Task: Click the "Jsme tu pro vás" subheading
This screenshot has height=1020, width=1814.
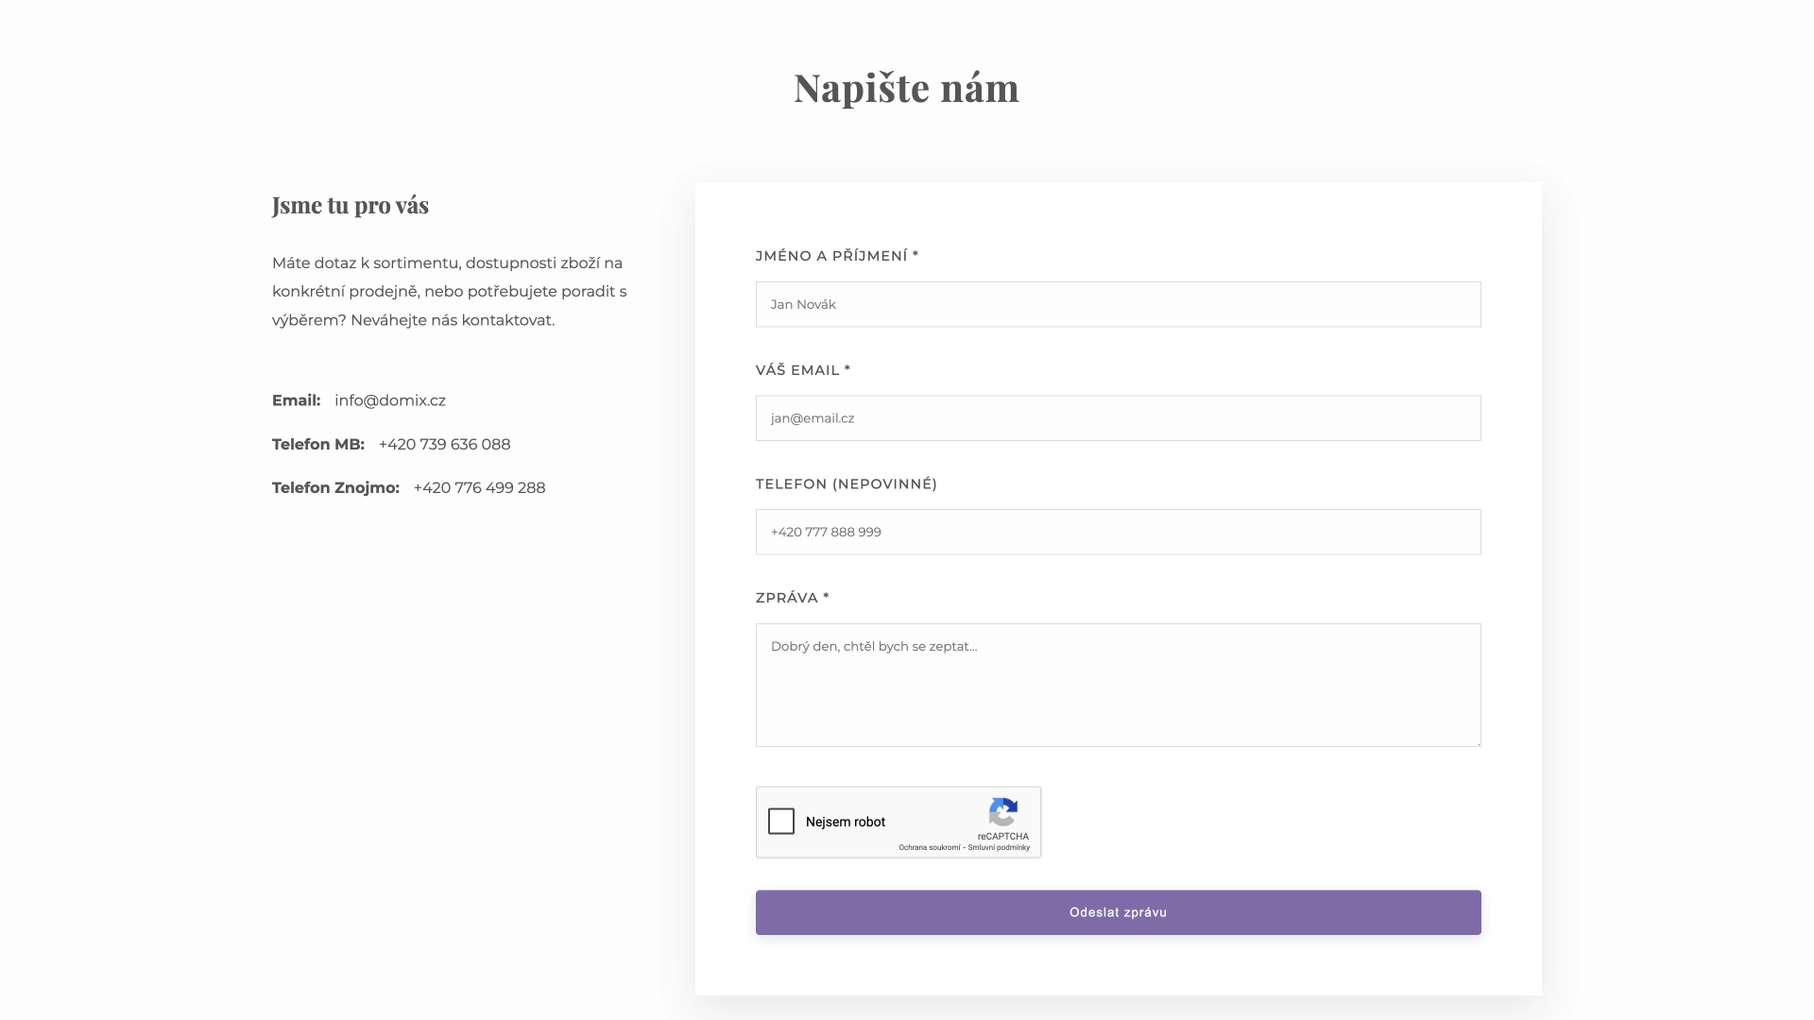Action: (x=351, y=205)
